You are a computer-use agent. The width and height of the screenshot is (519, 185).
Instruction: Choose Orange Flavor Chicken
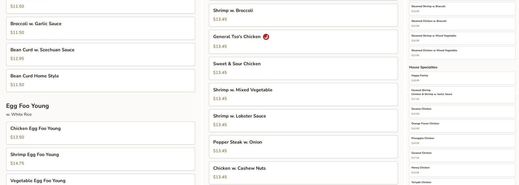point(462,126)
